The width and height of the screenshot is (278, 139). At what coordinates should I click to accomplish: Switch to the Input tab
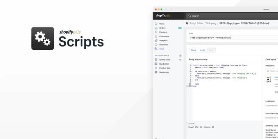(203, 50)
